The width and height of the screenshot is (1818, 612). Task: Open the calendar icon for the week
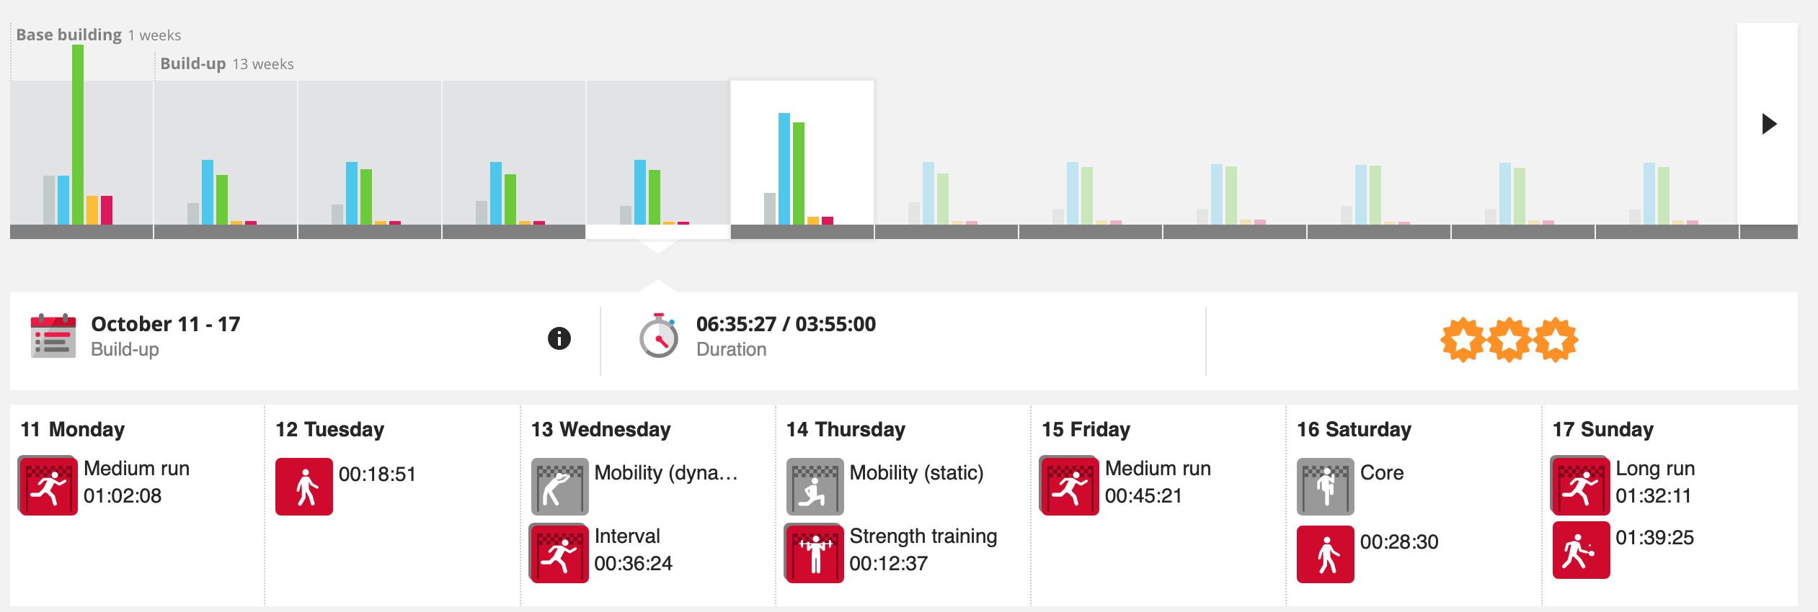[x=53, y=336]
